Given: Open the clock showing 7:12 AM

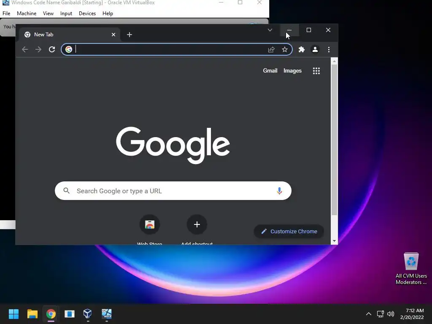Looking at the screenshot, I should click(x=412, y=314).
